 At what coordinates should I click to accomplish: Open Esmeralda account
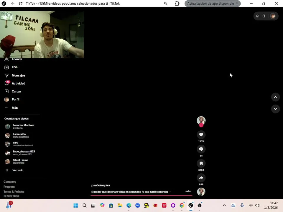pos(17,135)
